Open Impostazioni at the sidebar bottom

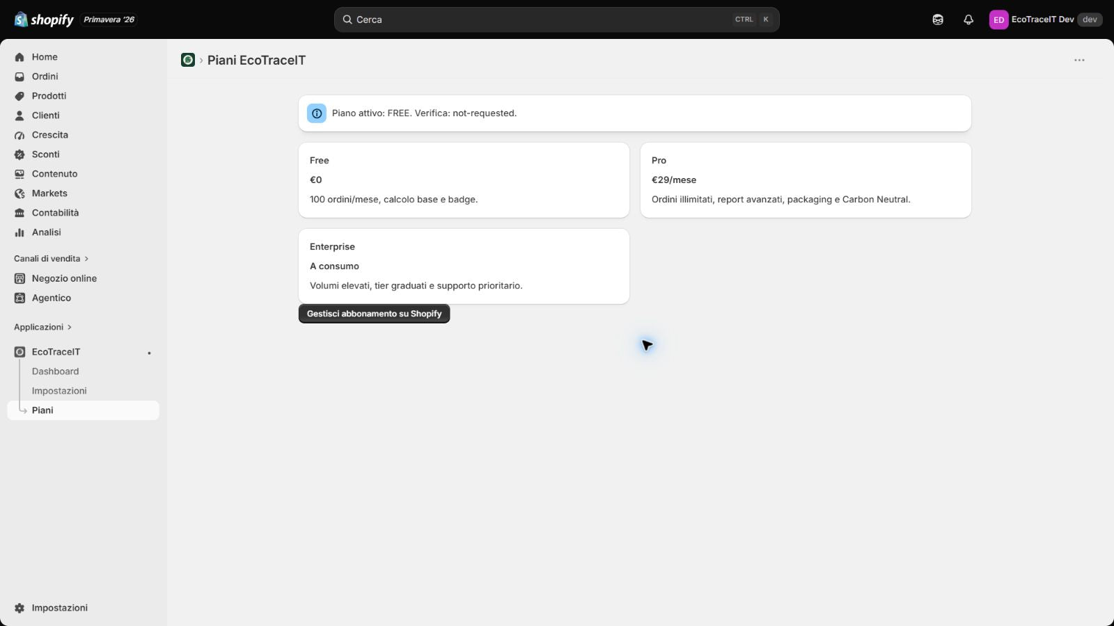[84, 608]
